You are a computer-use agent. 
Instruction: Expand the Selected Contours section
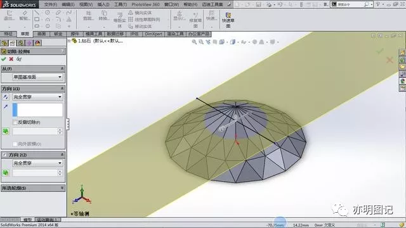(62, 188)
